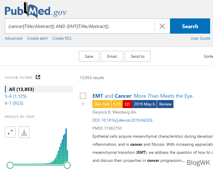Viewport: 213px width, 169px height.
Task: Click the left year range slider handle
Action: click(x=10, y=165)
